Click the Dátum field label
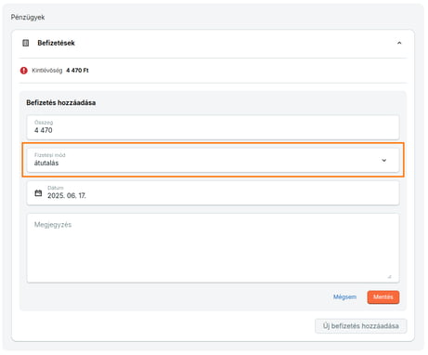The image size is (428, 355). 56,188
